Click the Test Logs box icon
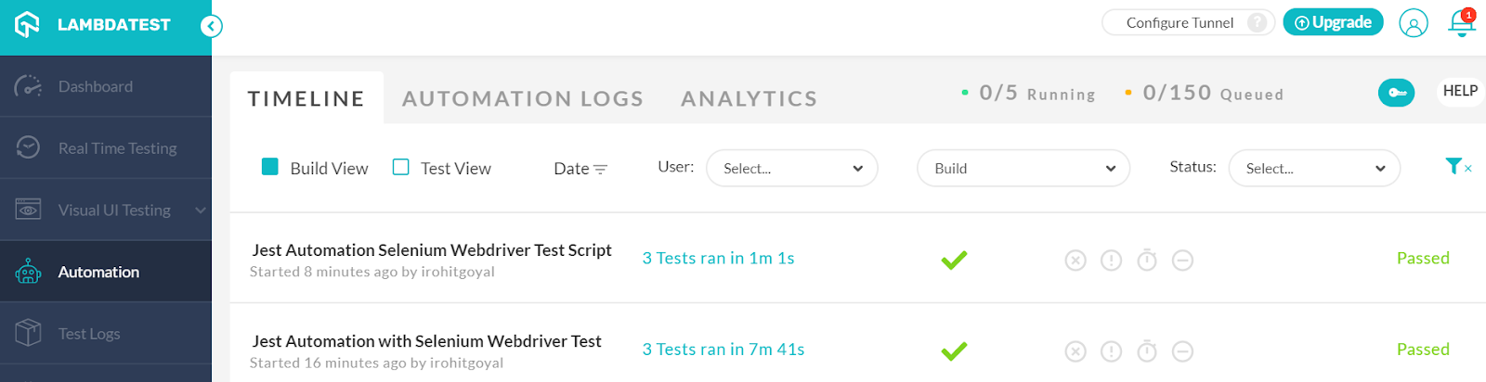Viewport: 1486px width, 382px height. click(29, 333)
